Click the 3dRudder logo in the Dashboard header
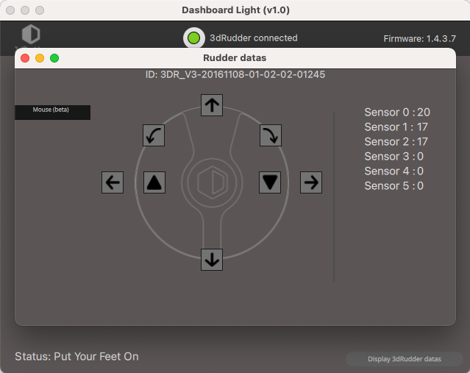 (x=31, y=34)
